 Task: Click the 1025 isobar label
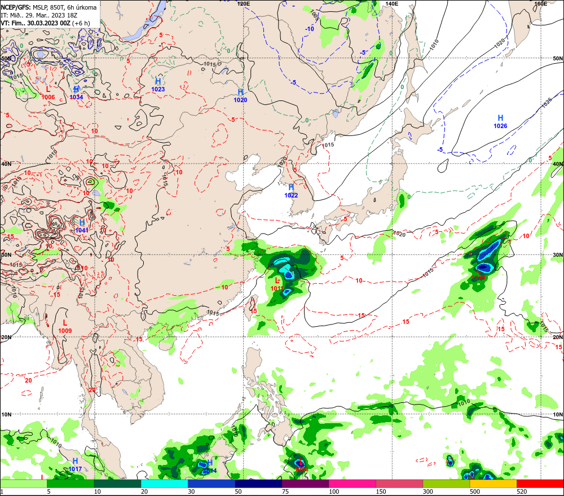click(547, 103)
